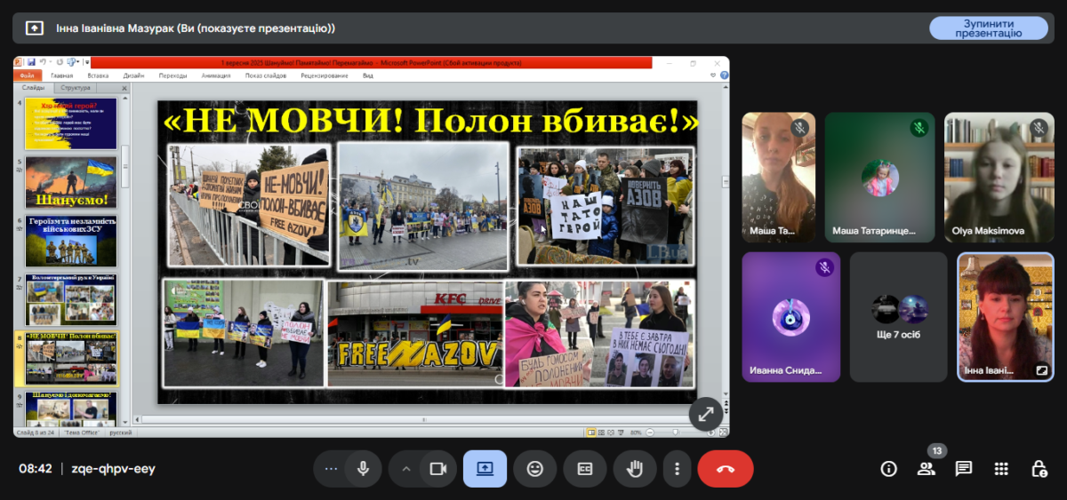
Task: Switch to the Структура pane tab
Action: tap(77, 88)
